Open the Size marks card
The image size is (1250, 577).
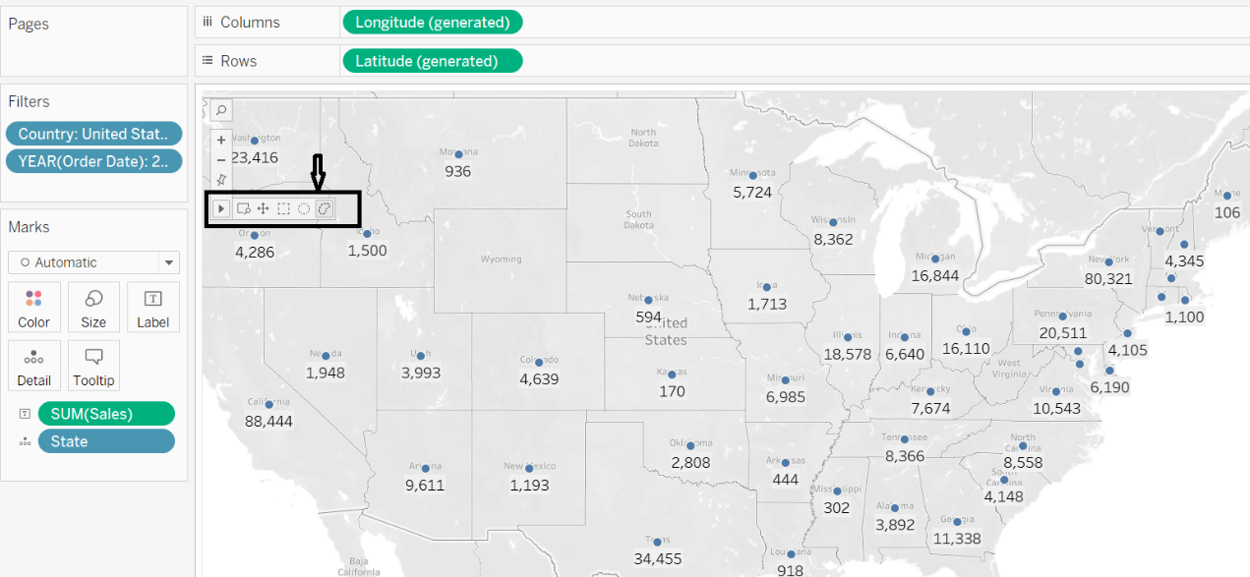pos(93,307)
